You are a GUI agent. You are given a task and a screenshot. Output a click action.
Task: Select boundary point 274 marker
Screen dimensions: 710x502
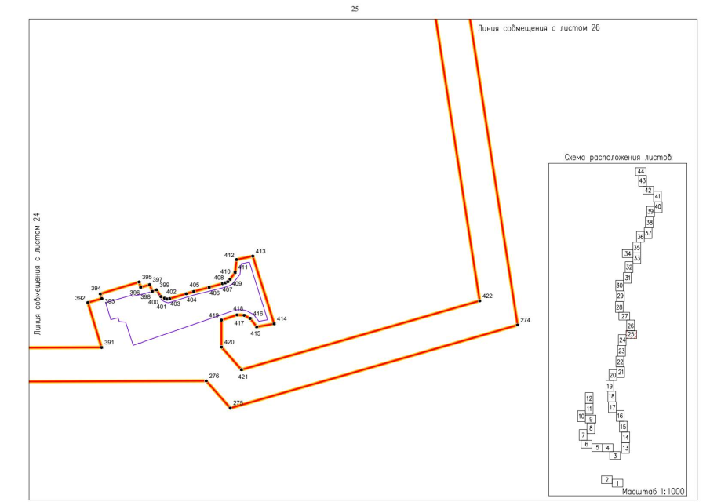tap(517, 325)
